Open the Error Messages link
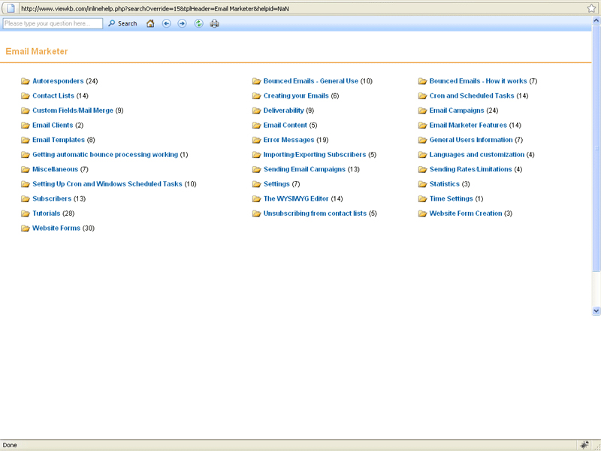This screenshot has width=601, height=451. [x=288, y=140]
